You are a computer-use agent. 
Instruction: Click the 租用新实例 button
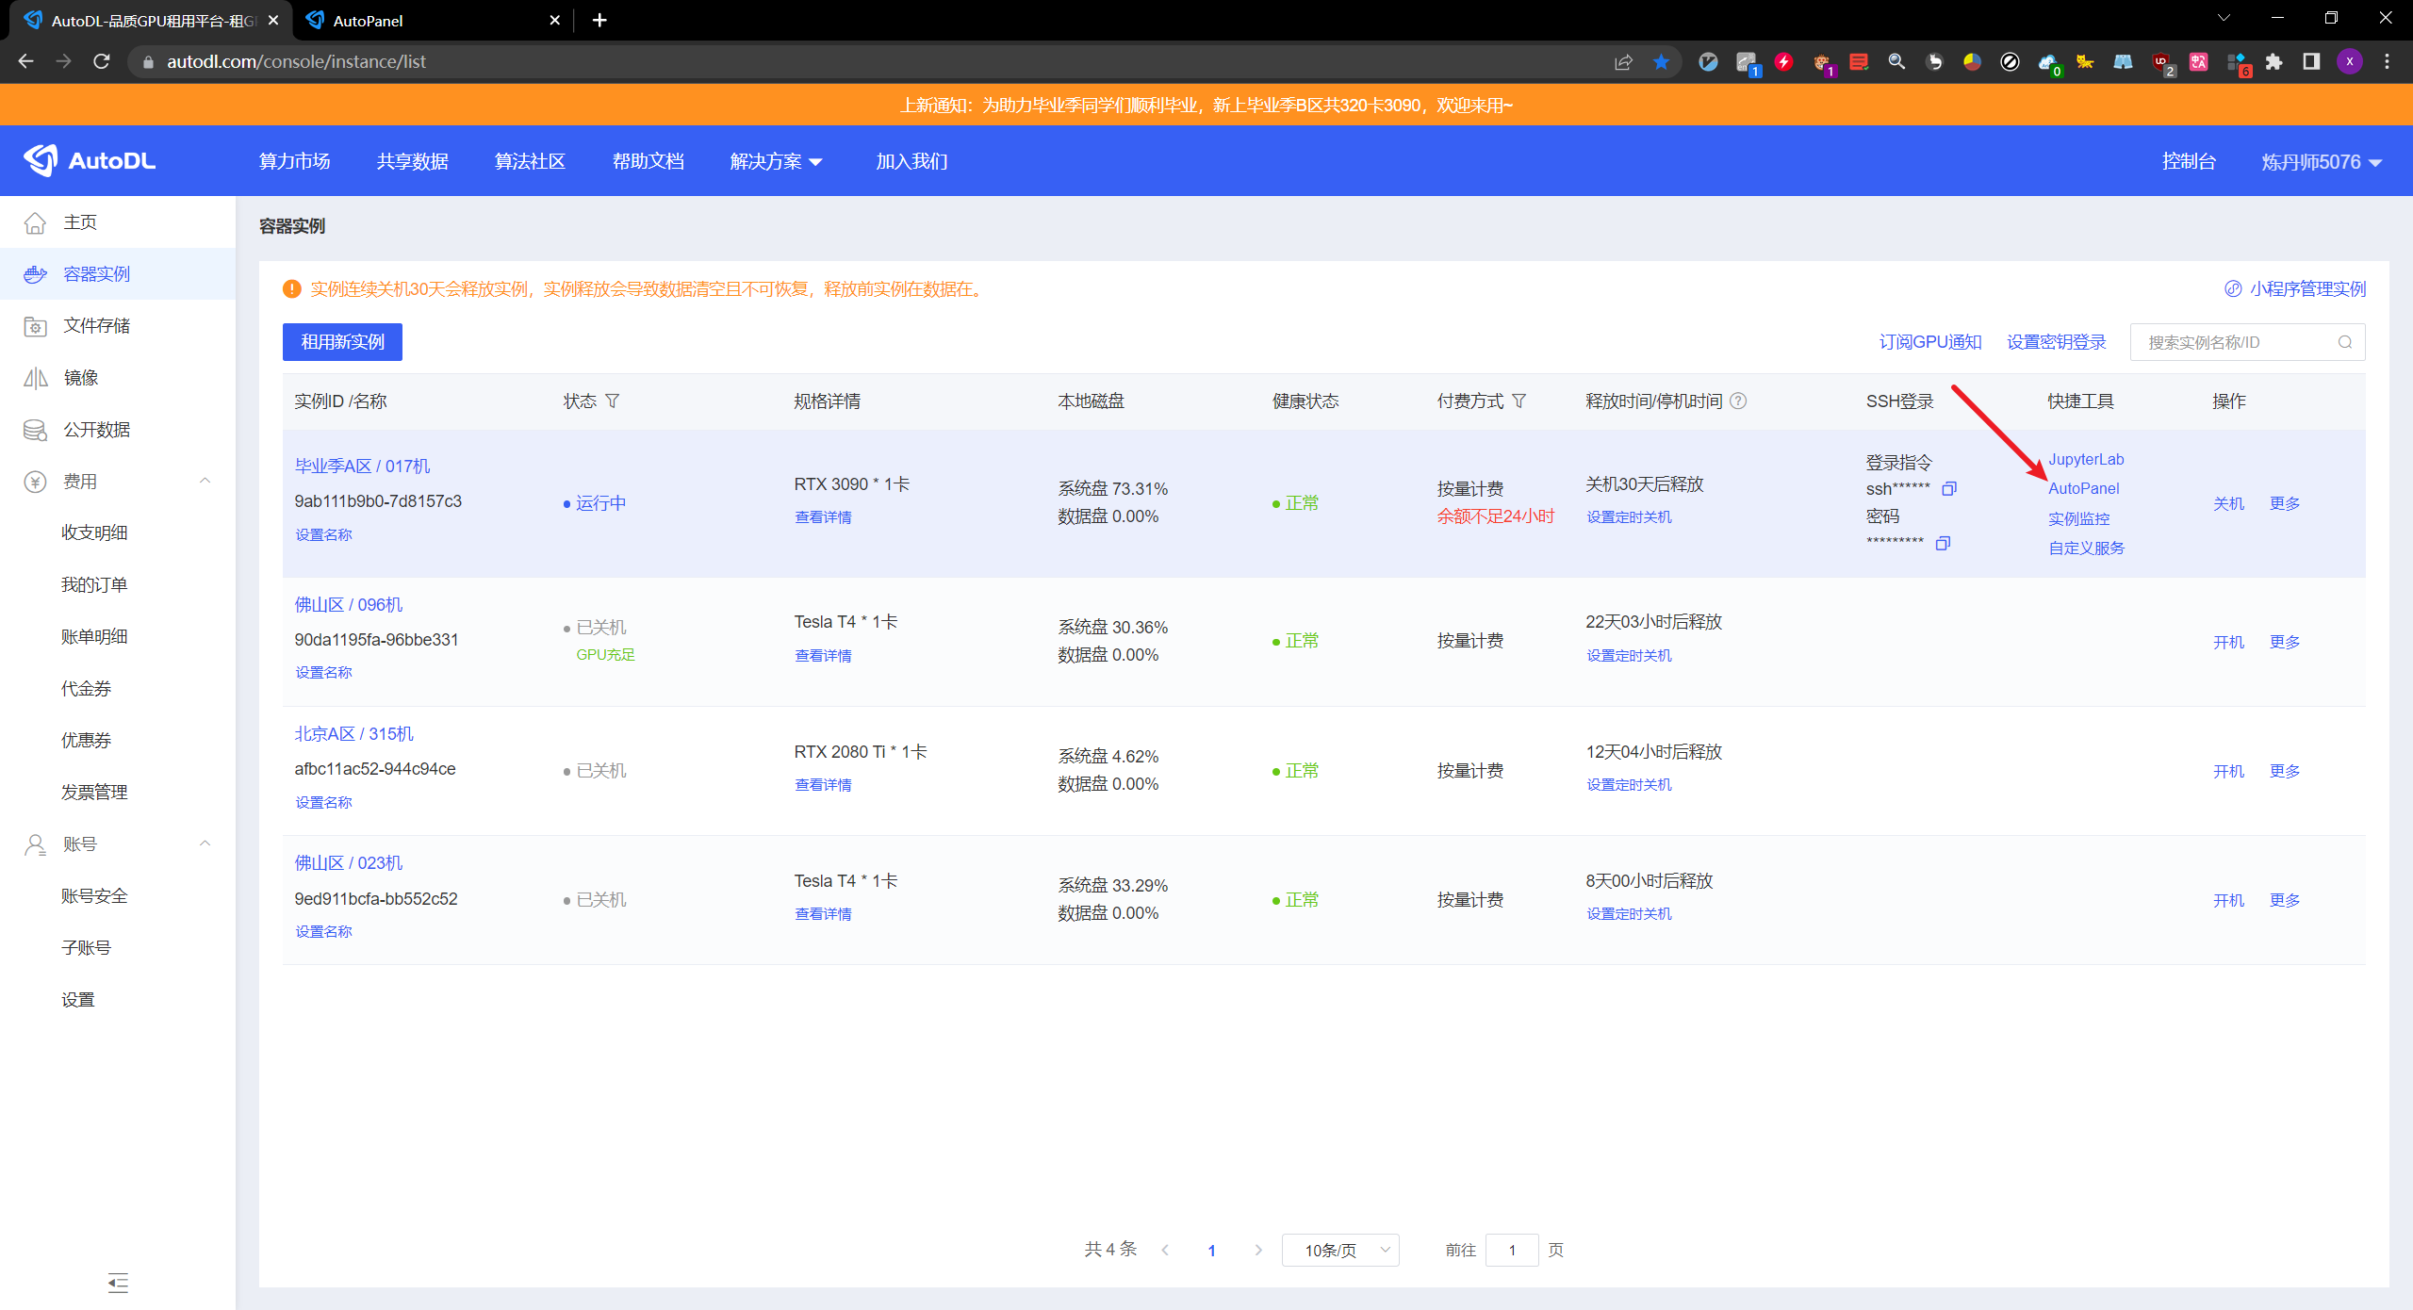click(341, 341)
